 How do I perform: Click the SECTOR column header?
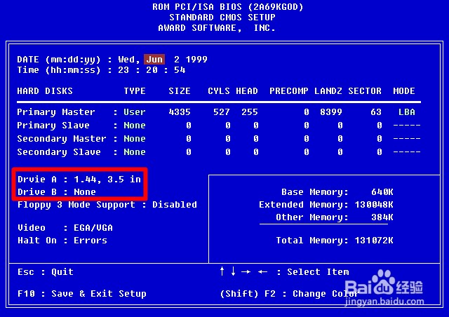click(x=365, y=91)
